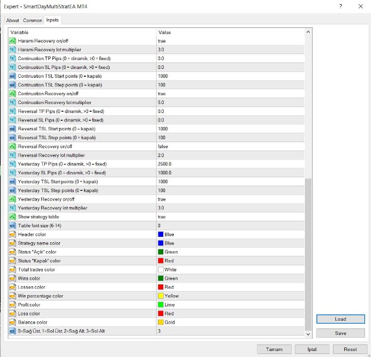The width and height of the screenshot is (371, 357).
Task: Switch to the Common tab
Action: 32,21
